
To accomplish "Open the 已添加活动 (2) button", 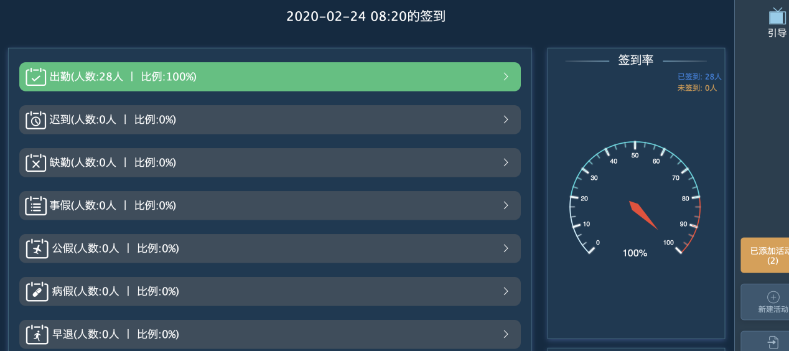I will pos(766,255).
